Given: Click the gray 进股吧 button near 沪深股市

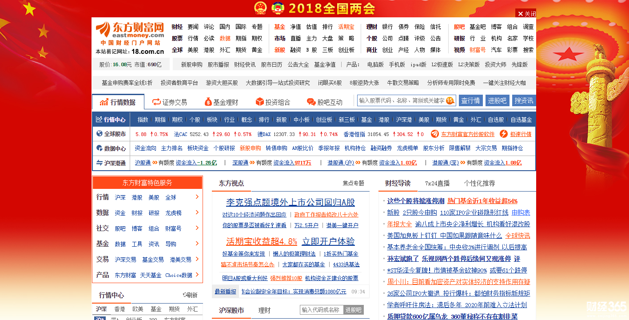Looking at the screenshot, I should click(x=354, y=310).
